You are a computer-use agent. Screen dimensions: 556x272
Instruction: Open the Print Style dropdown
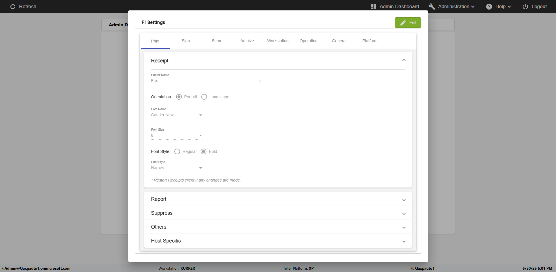click(x=177, y=168)
